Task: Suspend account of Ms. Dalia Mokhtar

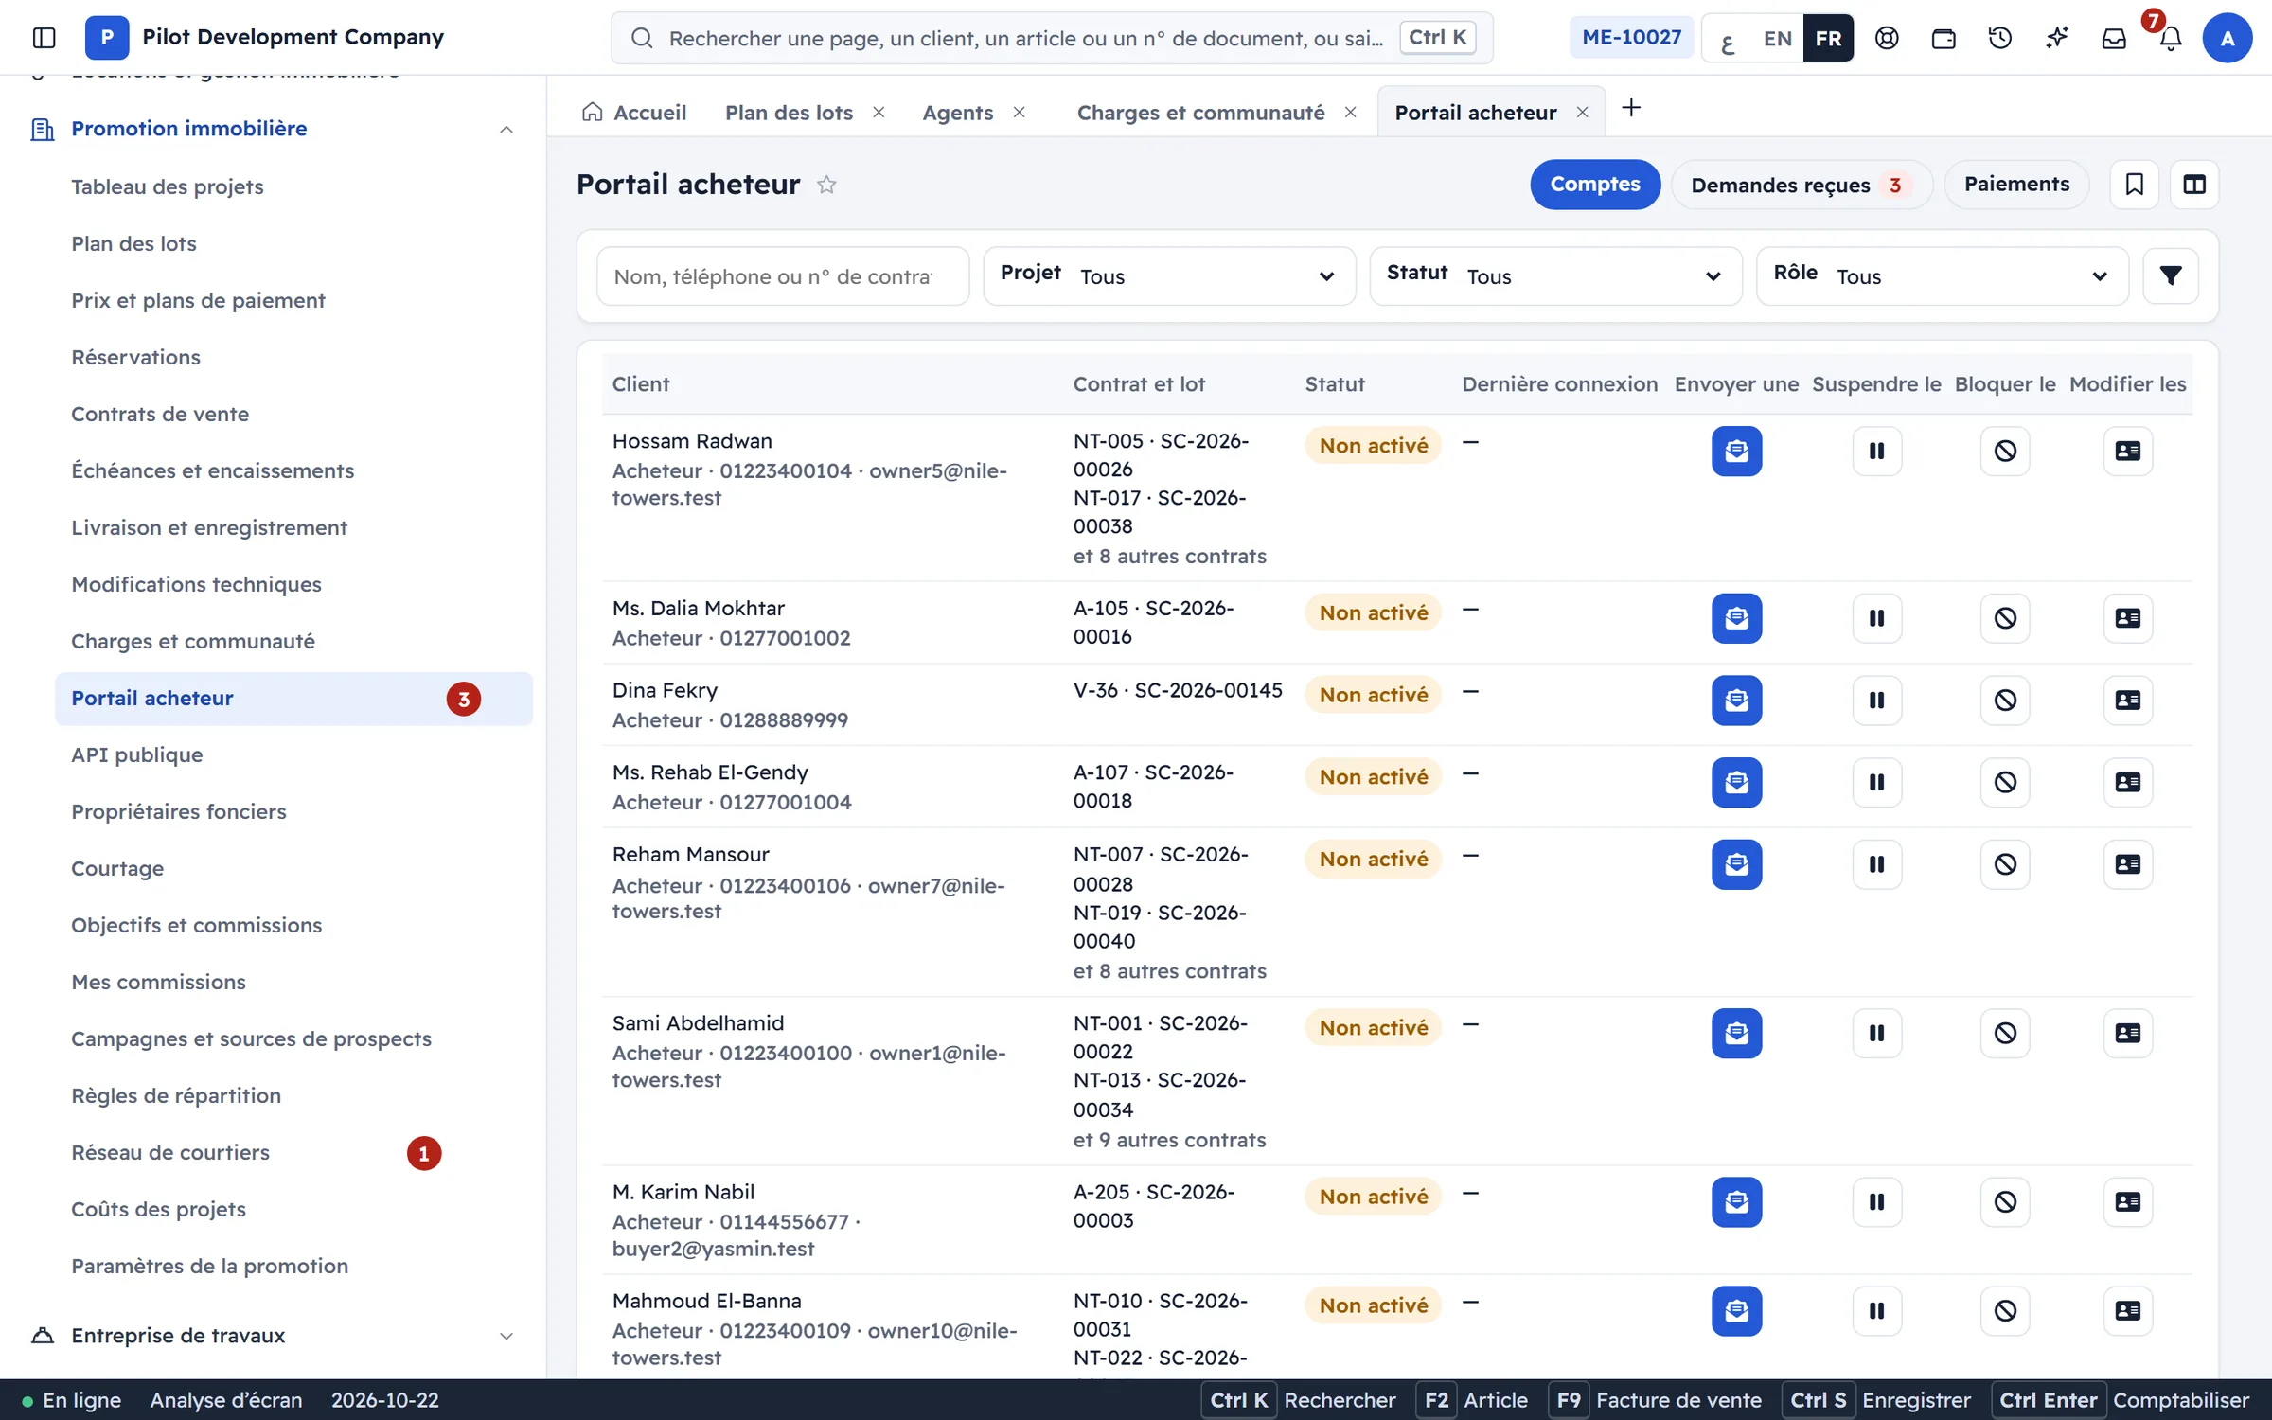Action: (1876, 618)
